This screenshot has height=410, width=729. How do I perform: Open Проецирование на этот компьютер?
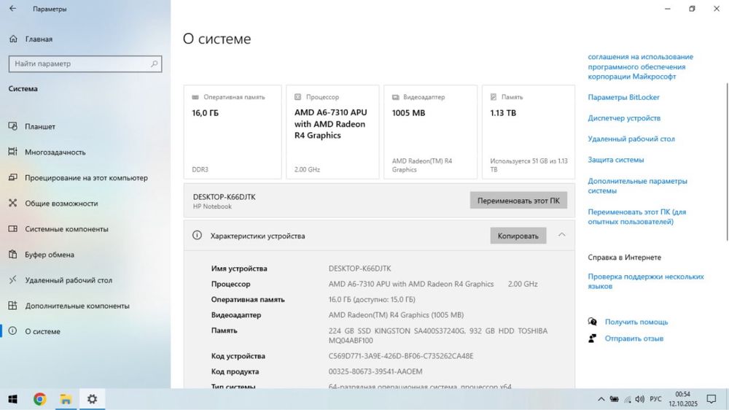[x=85, y=178]
